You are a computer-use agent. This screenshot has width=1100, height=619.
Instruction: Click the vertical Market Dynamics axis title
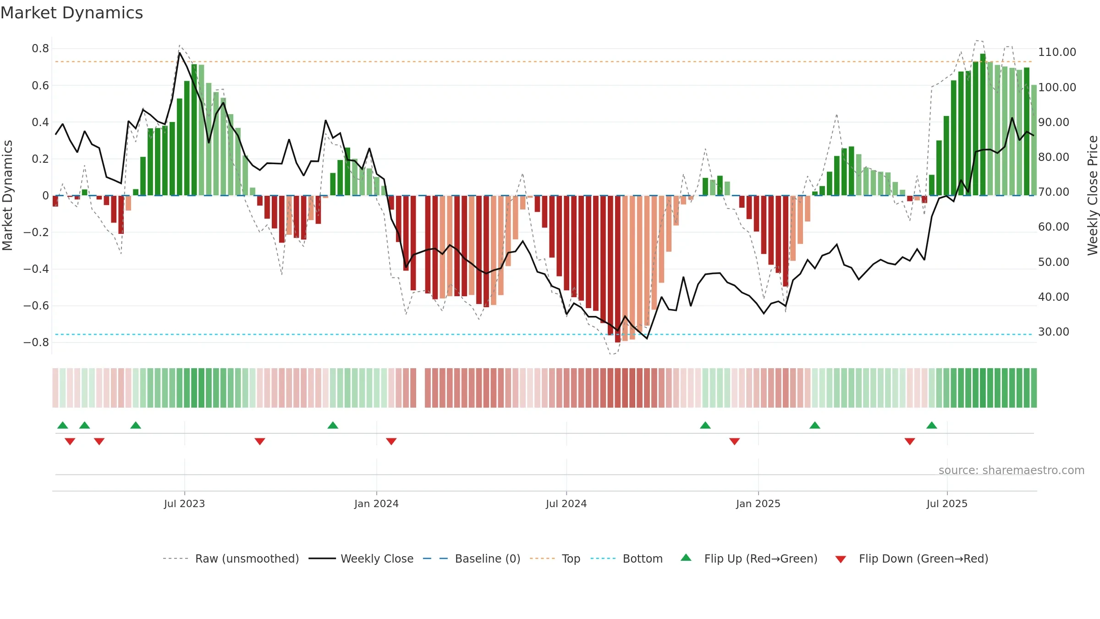pos(7,195)
